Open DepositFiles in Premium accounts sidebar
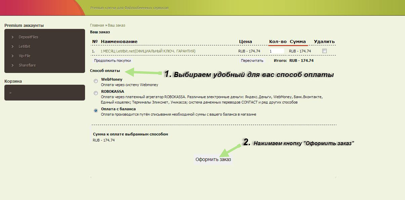 coord(28,37)
